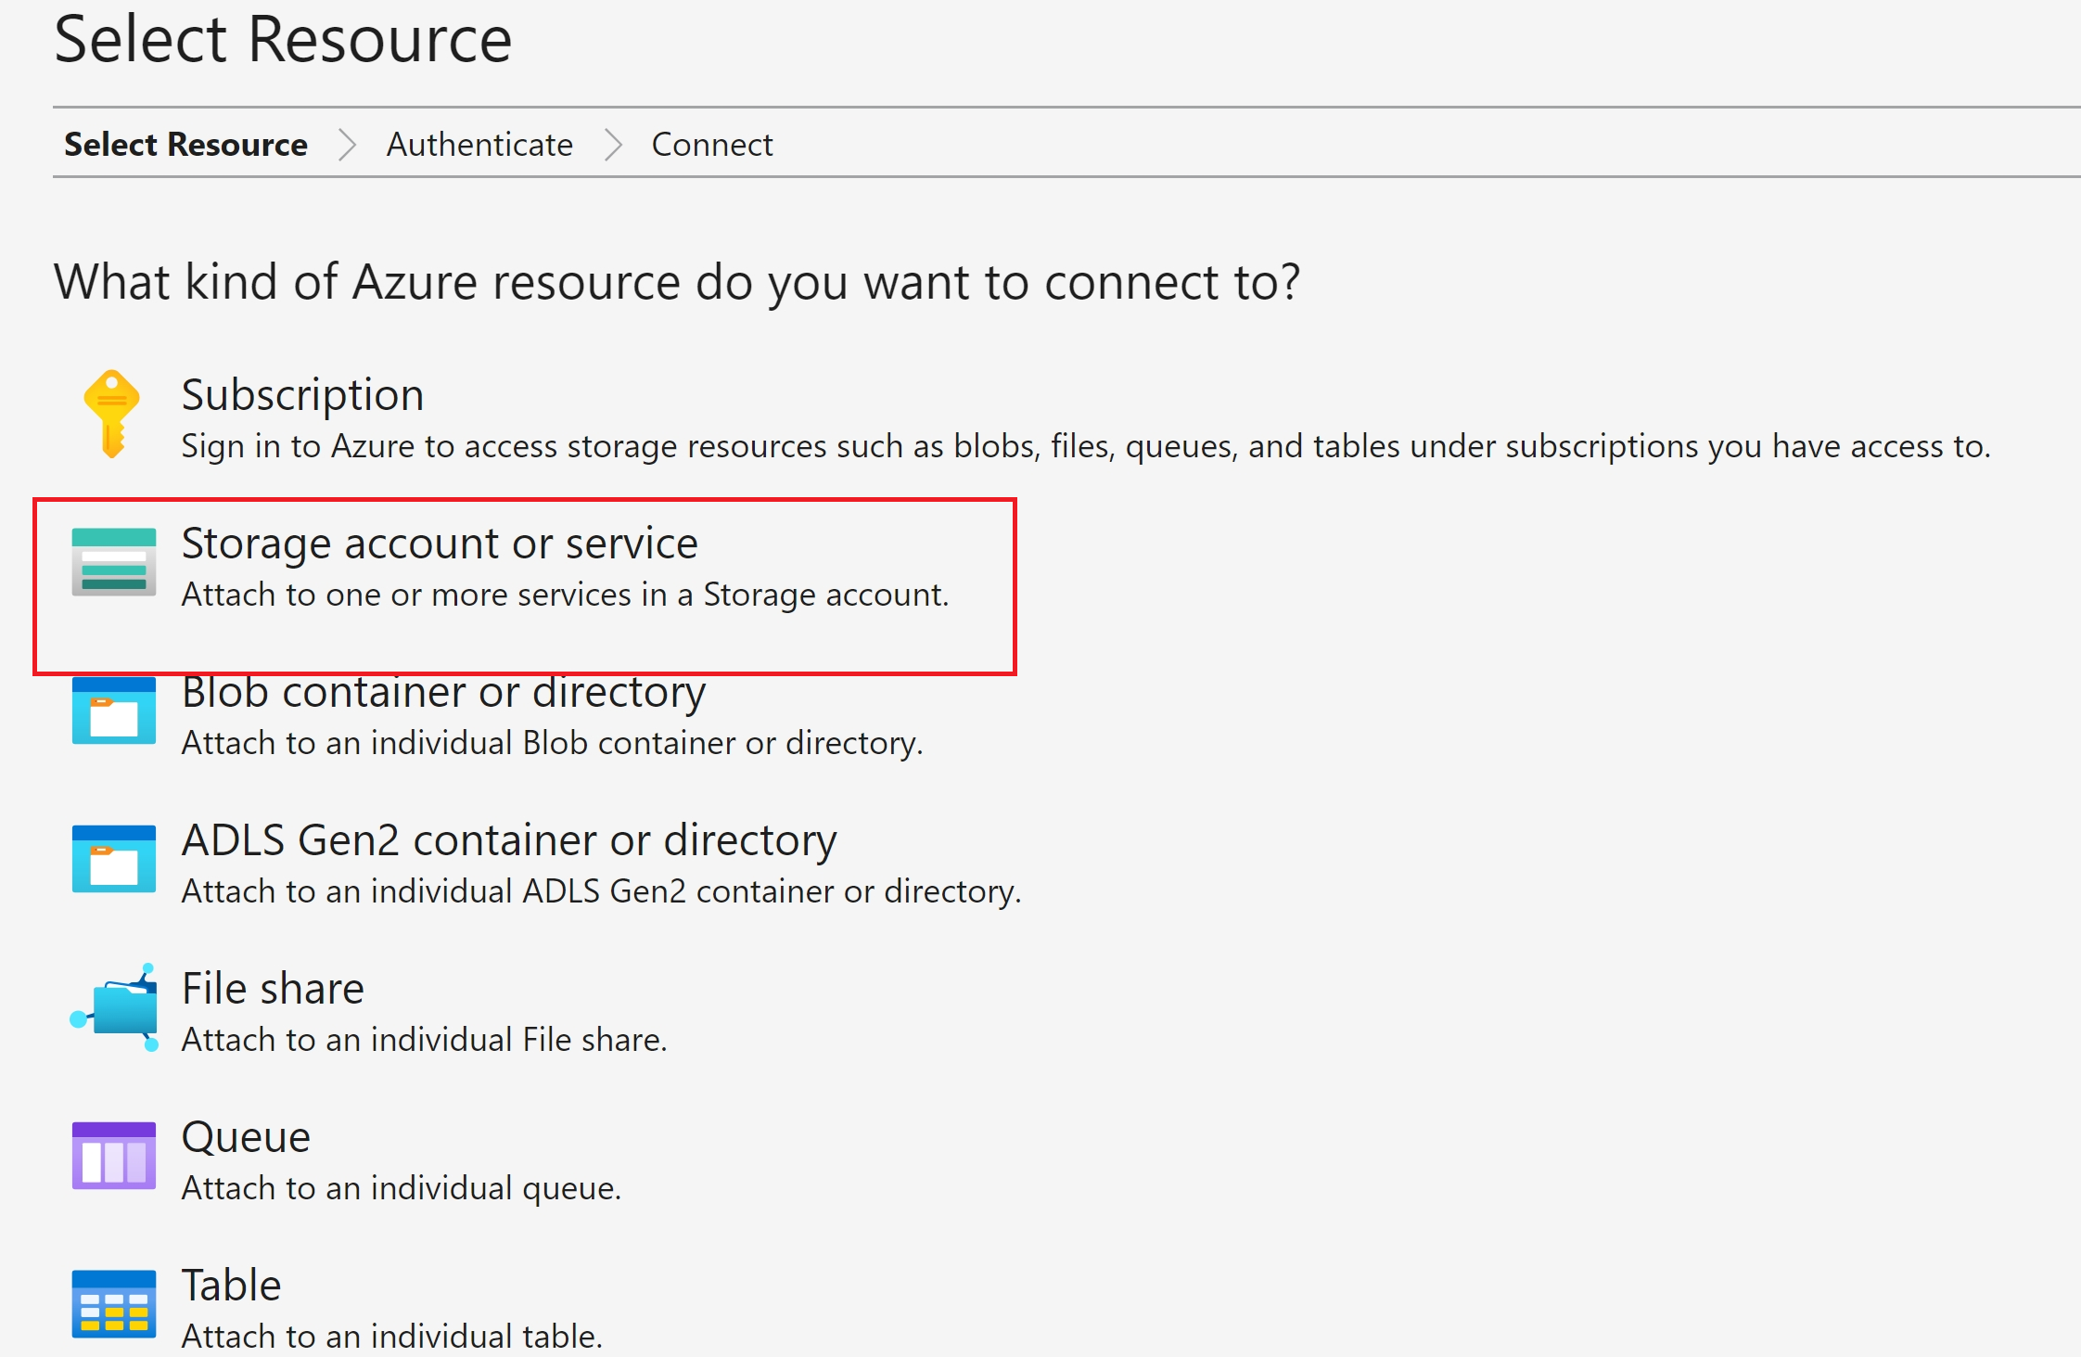Click 'Attach to one or more services' description
Image resolution: width=2081 pixels, height=1357 pixels.
coord(565,595)
